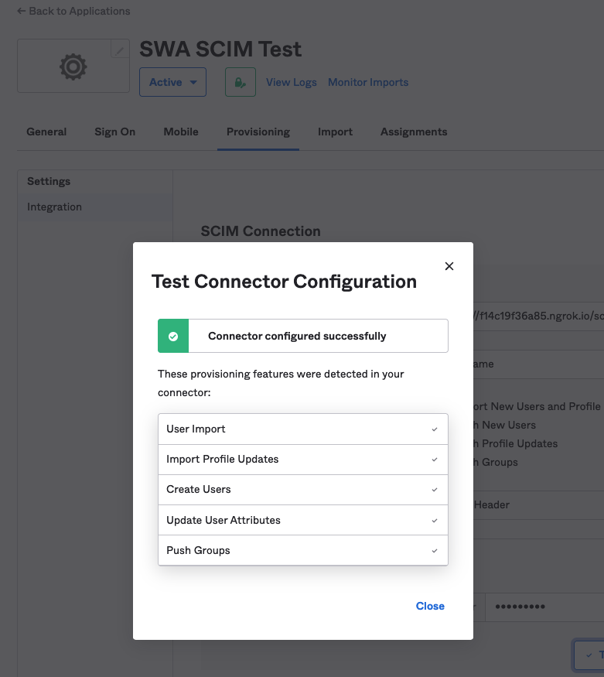Open the Active status dropdown
Screen dimensions: 604x677
coord(172,82)
